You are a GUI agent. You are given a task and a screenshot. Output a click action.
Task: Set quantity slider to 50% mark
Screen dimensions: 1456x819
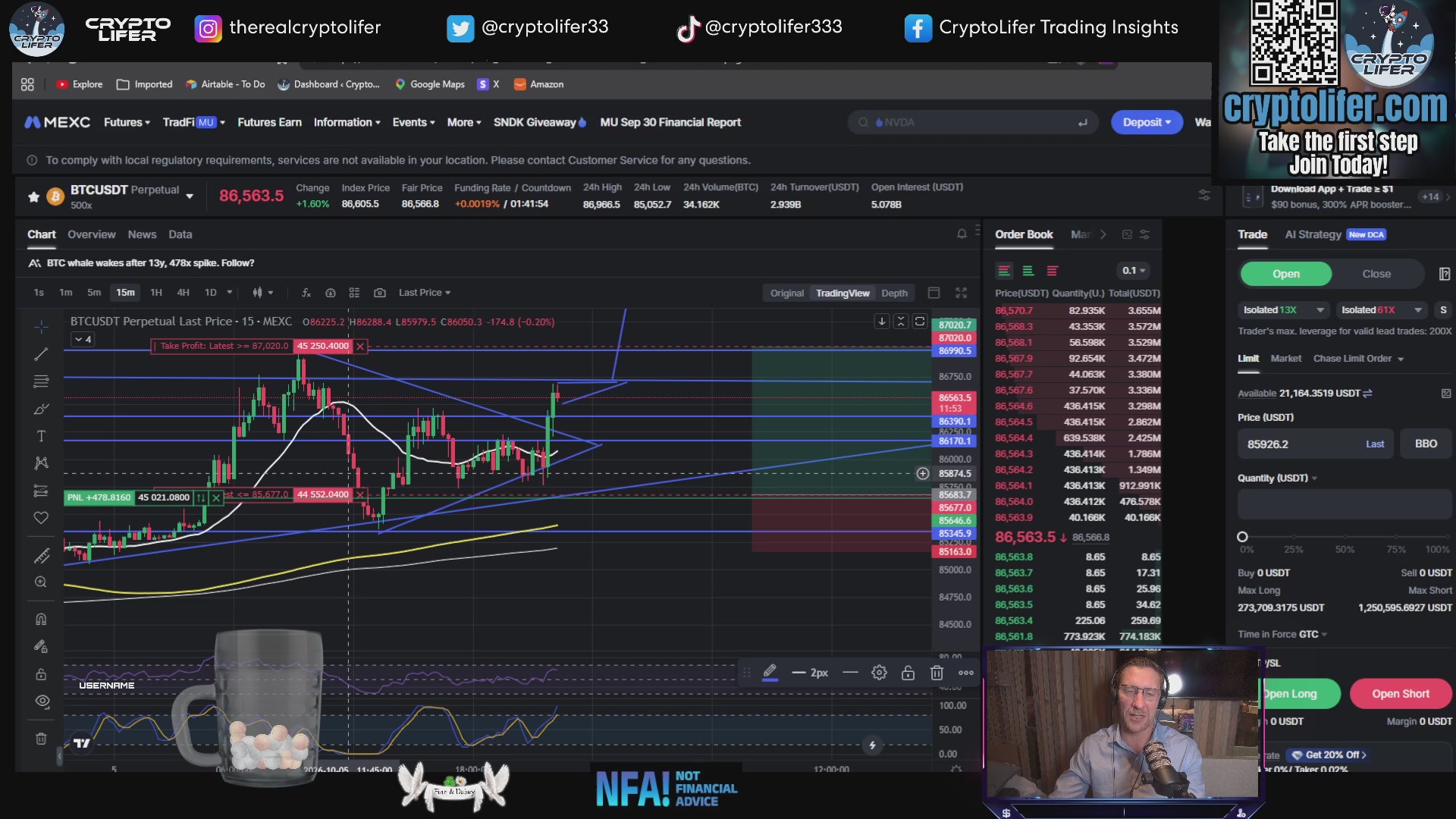1345,537
